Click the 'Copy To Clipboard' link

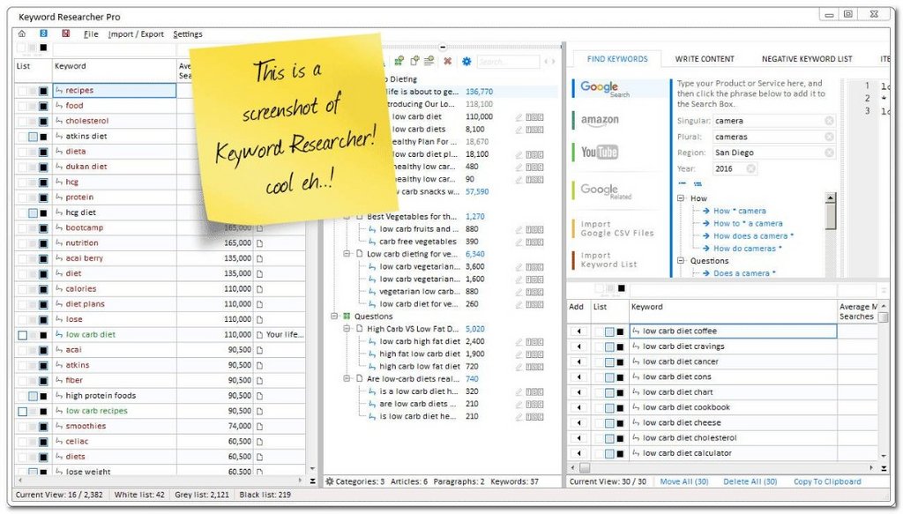827,481
